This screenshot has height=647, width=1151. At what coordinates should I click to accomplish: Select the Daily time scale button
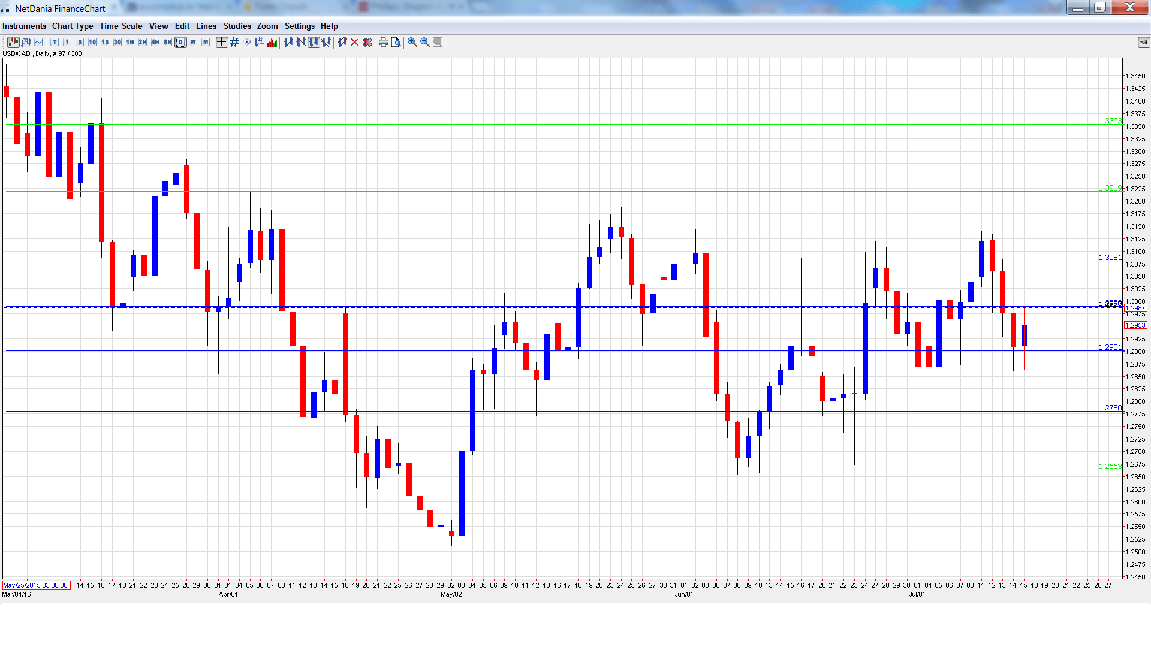[x=180, y=42]
